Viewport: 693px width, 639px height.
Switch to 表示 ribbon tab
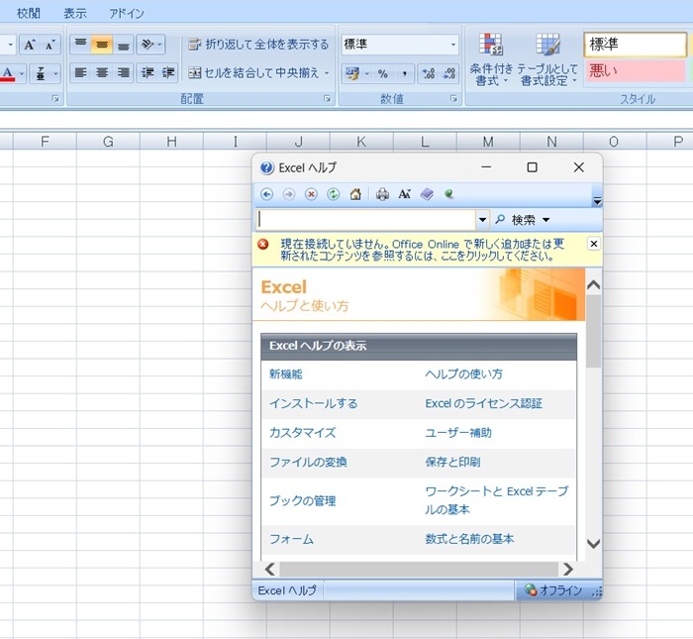point(74,13)
